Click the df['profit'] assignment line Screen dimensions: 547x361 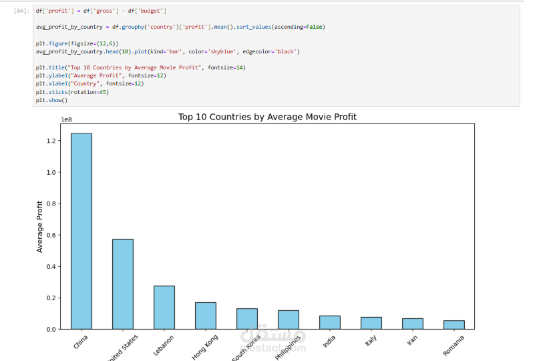point(101,11)
